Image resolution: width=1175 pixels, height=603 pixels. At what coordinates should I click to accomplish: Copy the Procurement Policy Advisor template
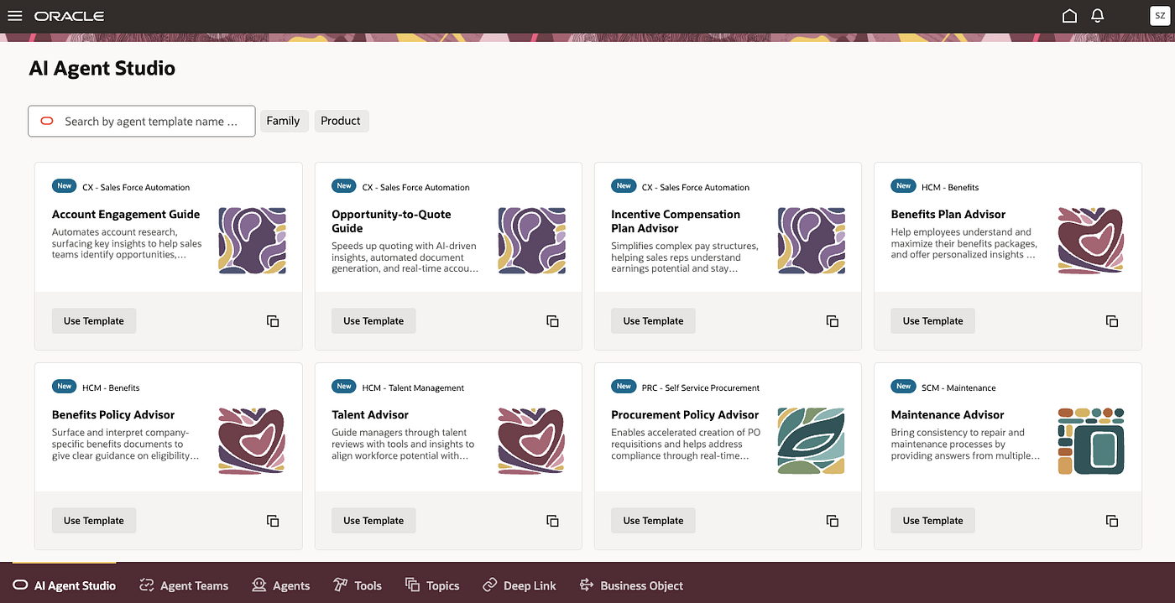pyautogui.click(x=833, y=521)
